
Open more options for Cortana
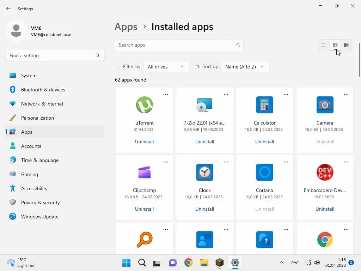286,162
